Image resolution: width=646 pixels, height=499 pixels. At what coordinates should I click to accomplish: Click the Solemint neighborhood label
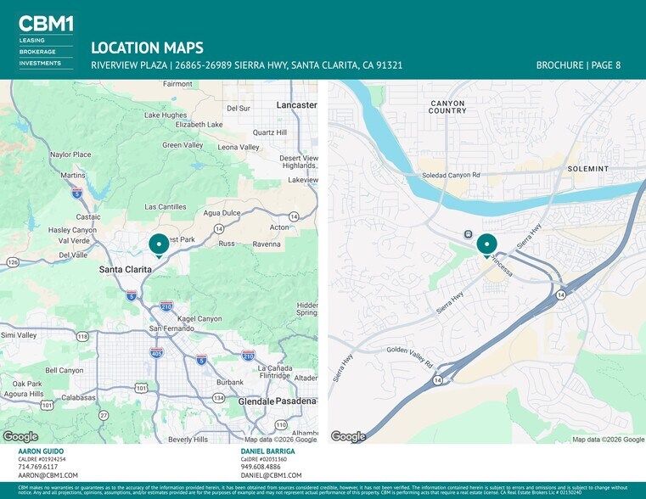[x=588, y=169]
